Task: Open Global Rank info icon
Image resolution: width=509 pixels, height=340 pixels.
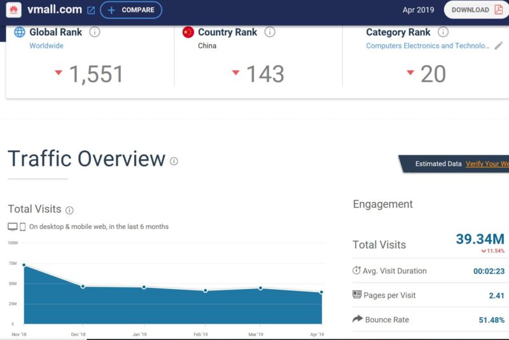Action: pyautogui.click(x=94, y=32)
